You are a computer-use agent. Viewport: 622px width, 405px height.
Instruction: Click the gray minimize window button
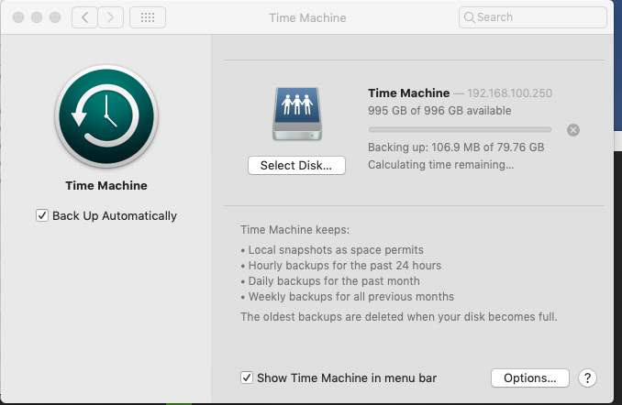(37, 17)
